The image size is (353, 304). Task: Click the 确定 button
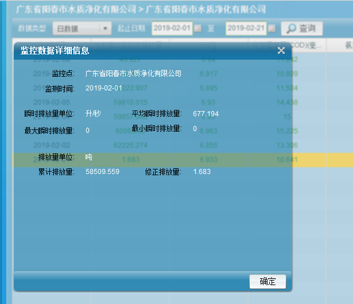pyautogui.click(x=267, y=281)
